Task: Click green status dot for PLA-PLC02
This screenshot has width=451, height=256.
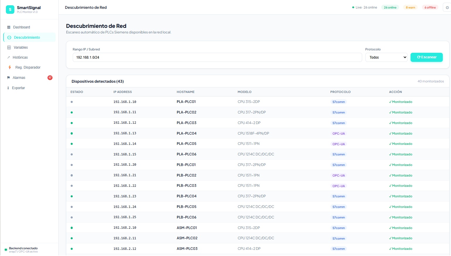Action: coord(72,112)
